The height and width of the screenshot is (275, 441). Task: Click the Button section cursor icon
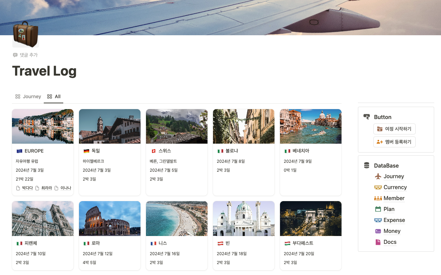(366, 117)
